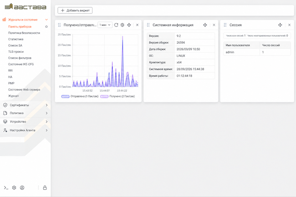Open Политика безопасности page
The image size is (296, 197).
click(24, 33)
